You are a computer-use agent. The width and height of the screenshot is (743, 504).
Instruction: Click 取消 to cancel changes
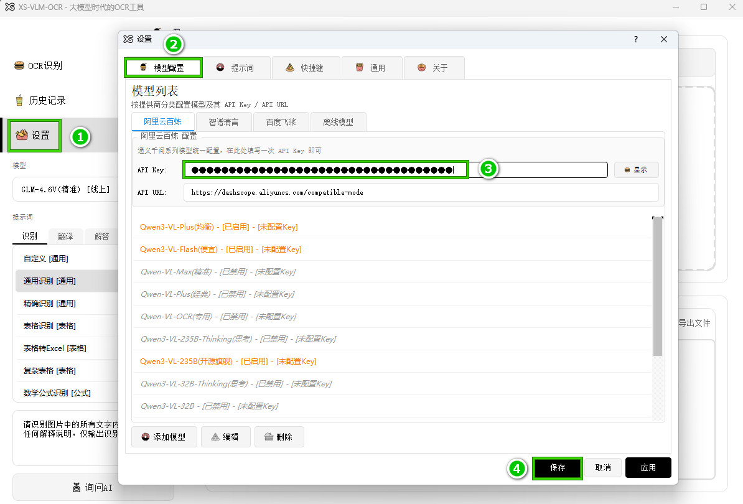603,468
